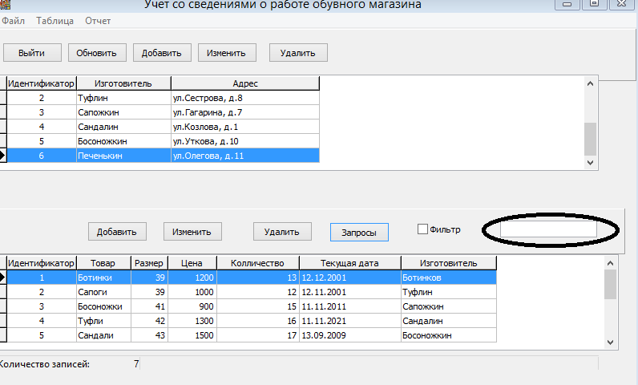Viewport: 638px width, 385px height.
Task: Click row selector arrow of Печенькин row
Action: (x=3, y=156)
